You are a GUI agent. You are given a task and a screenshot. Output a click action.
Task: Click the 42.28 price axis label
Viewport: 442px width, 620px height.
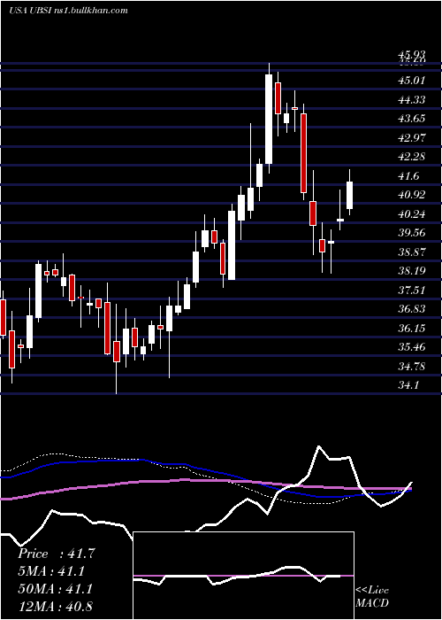(x=412, y=157)
